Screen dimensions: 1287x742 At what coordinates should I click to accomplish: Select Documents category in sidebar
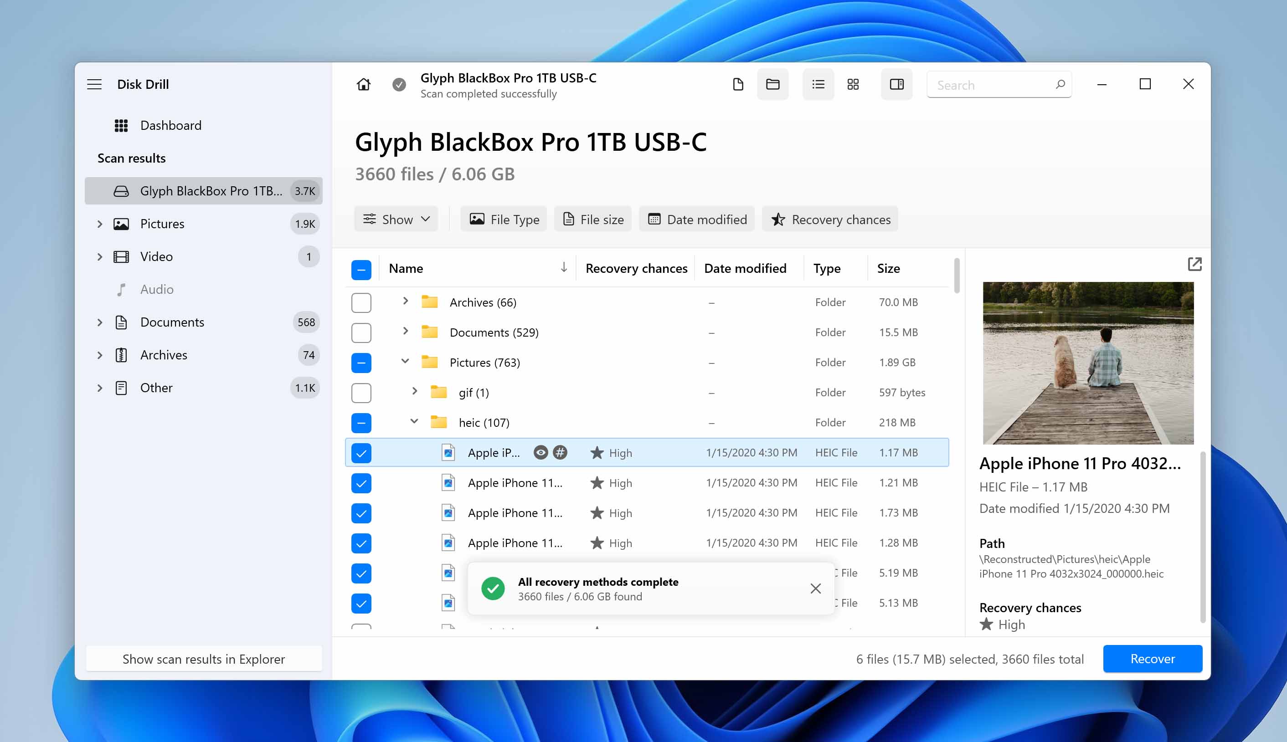coord(203,322)
